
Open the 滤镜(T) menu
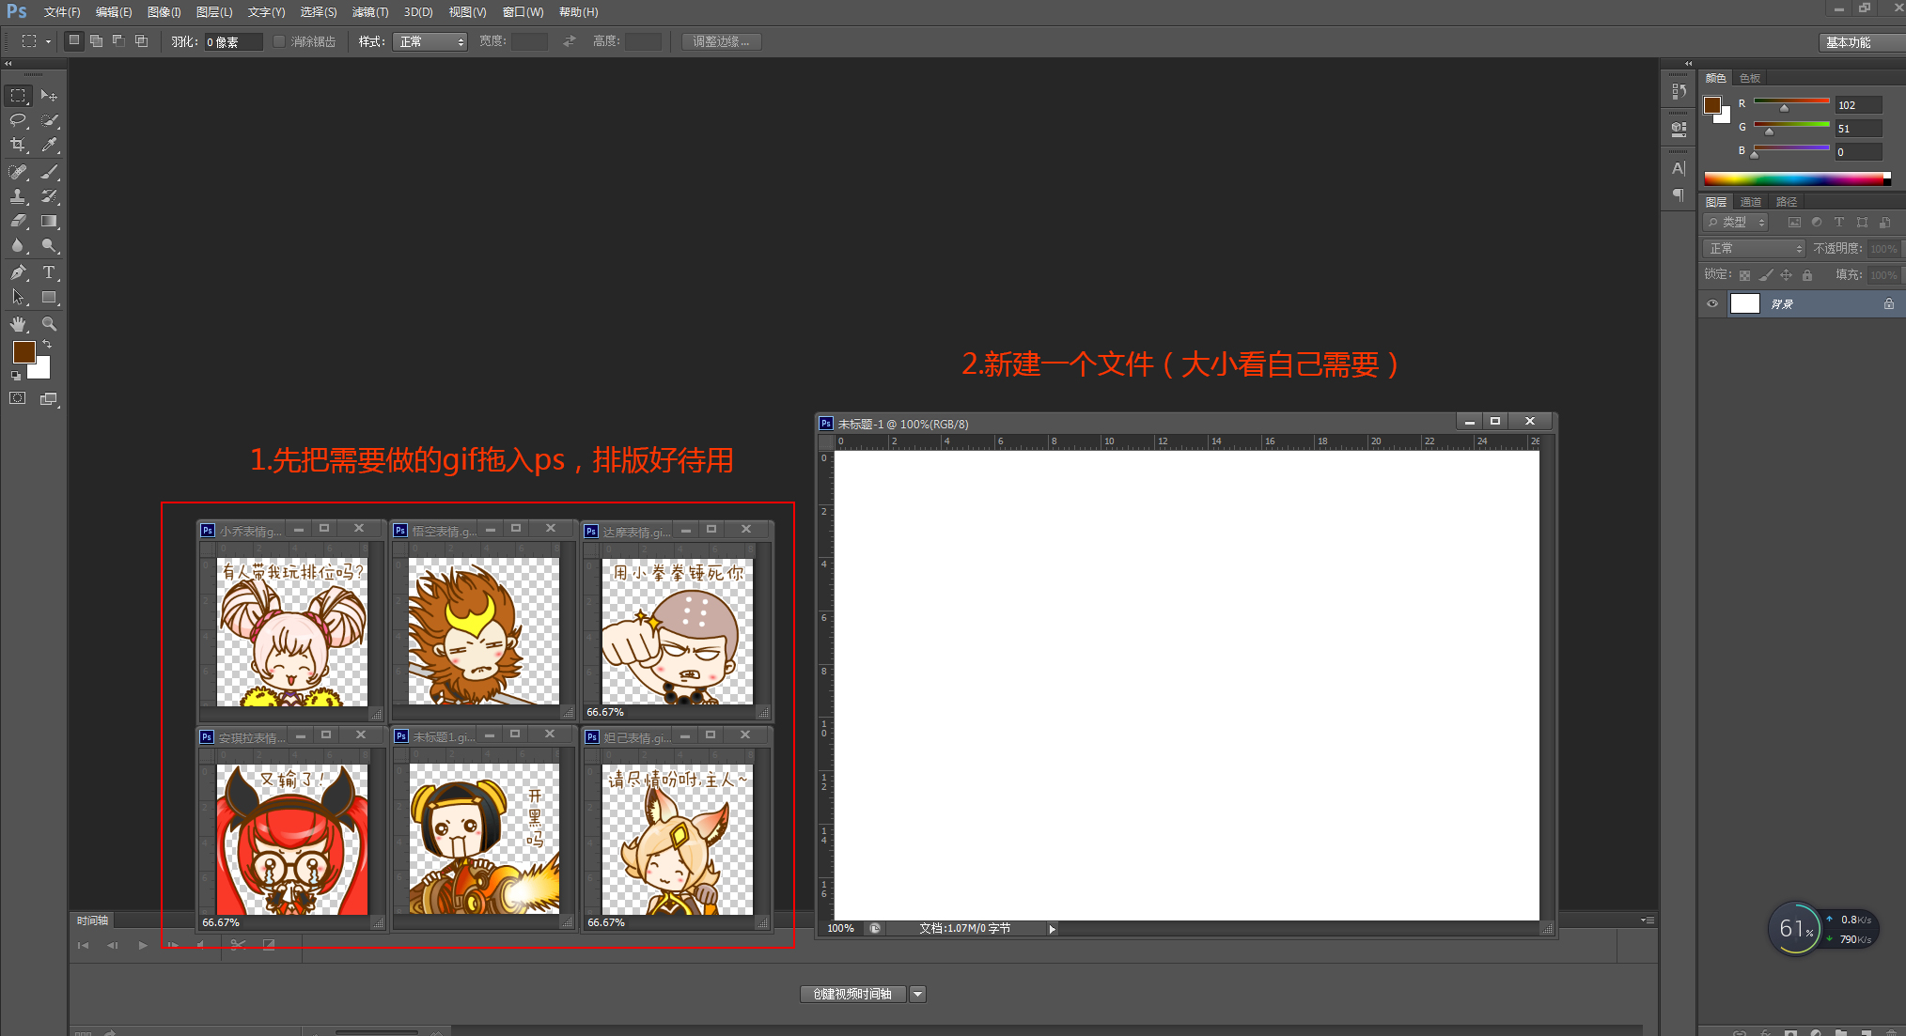369,12
